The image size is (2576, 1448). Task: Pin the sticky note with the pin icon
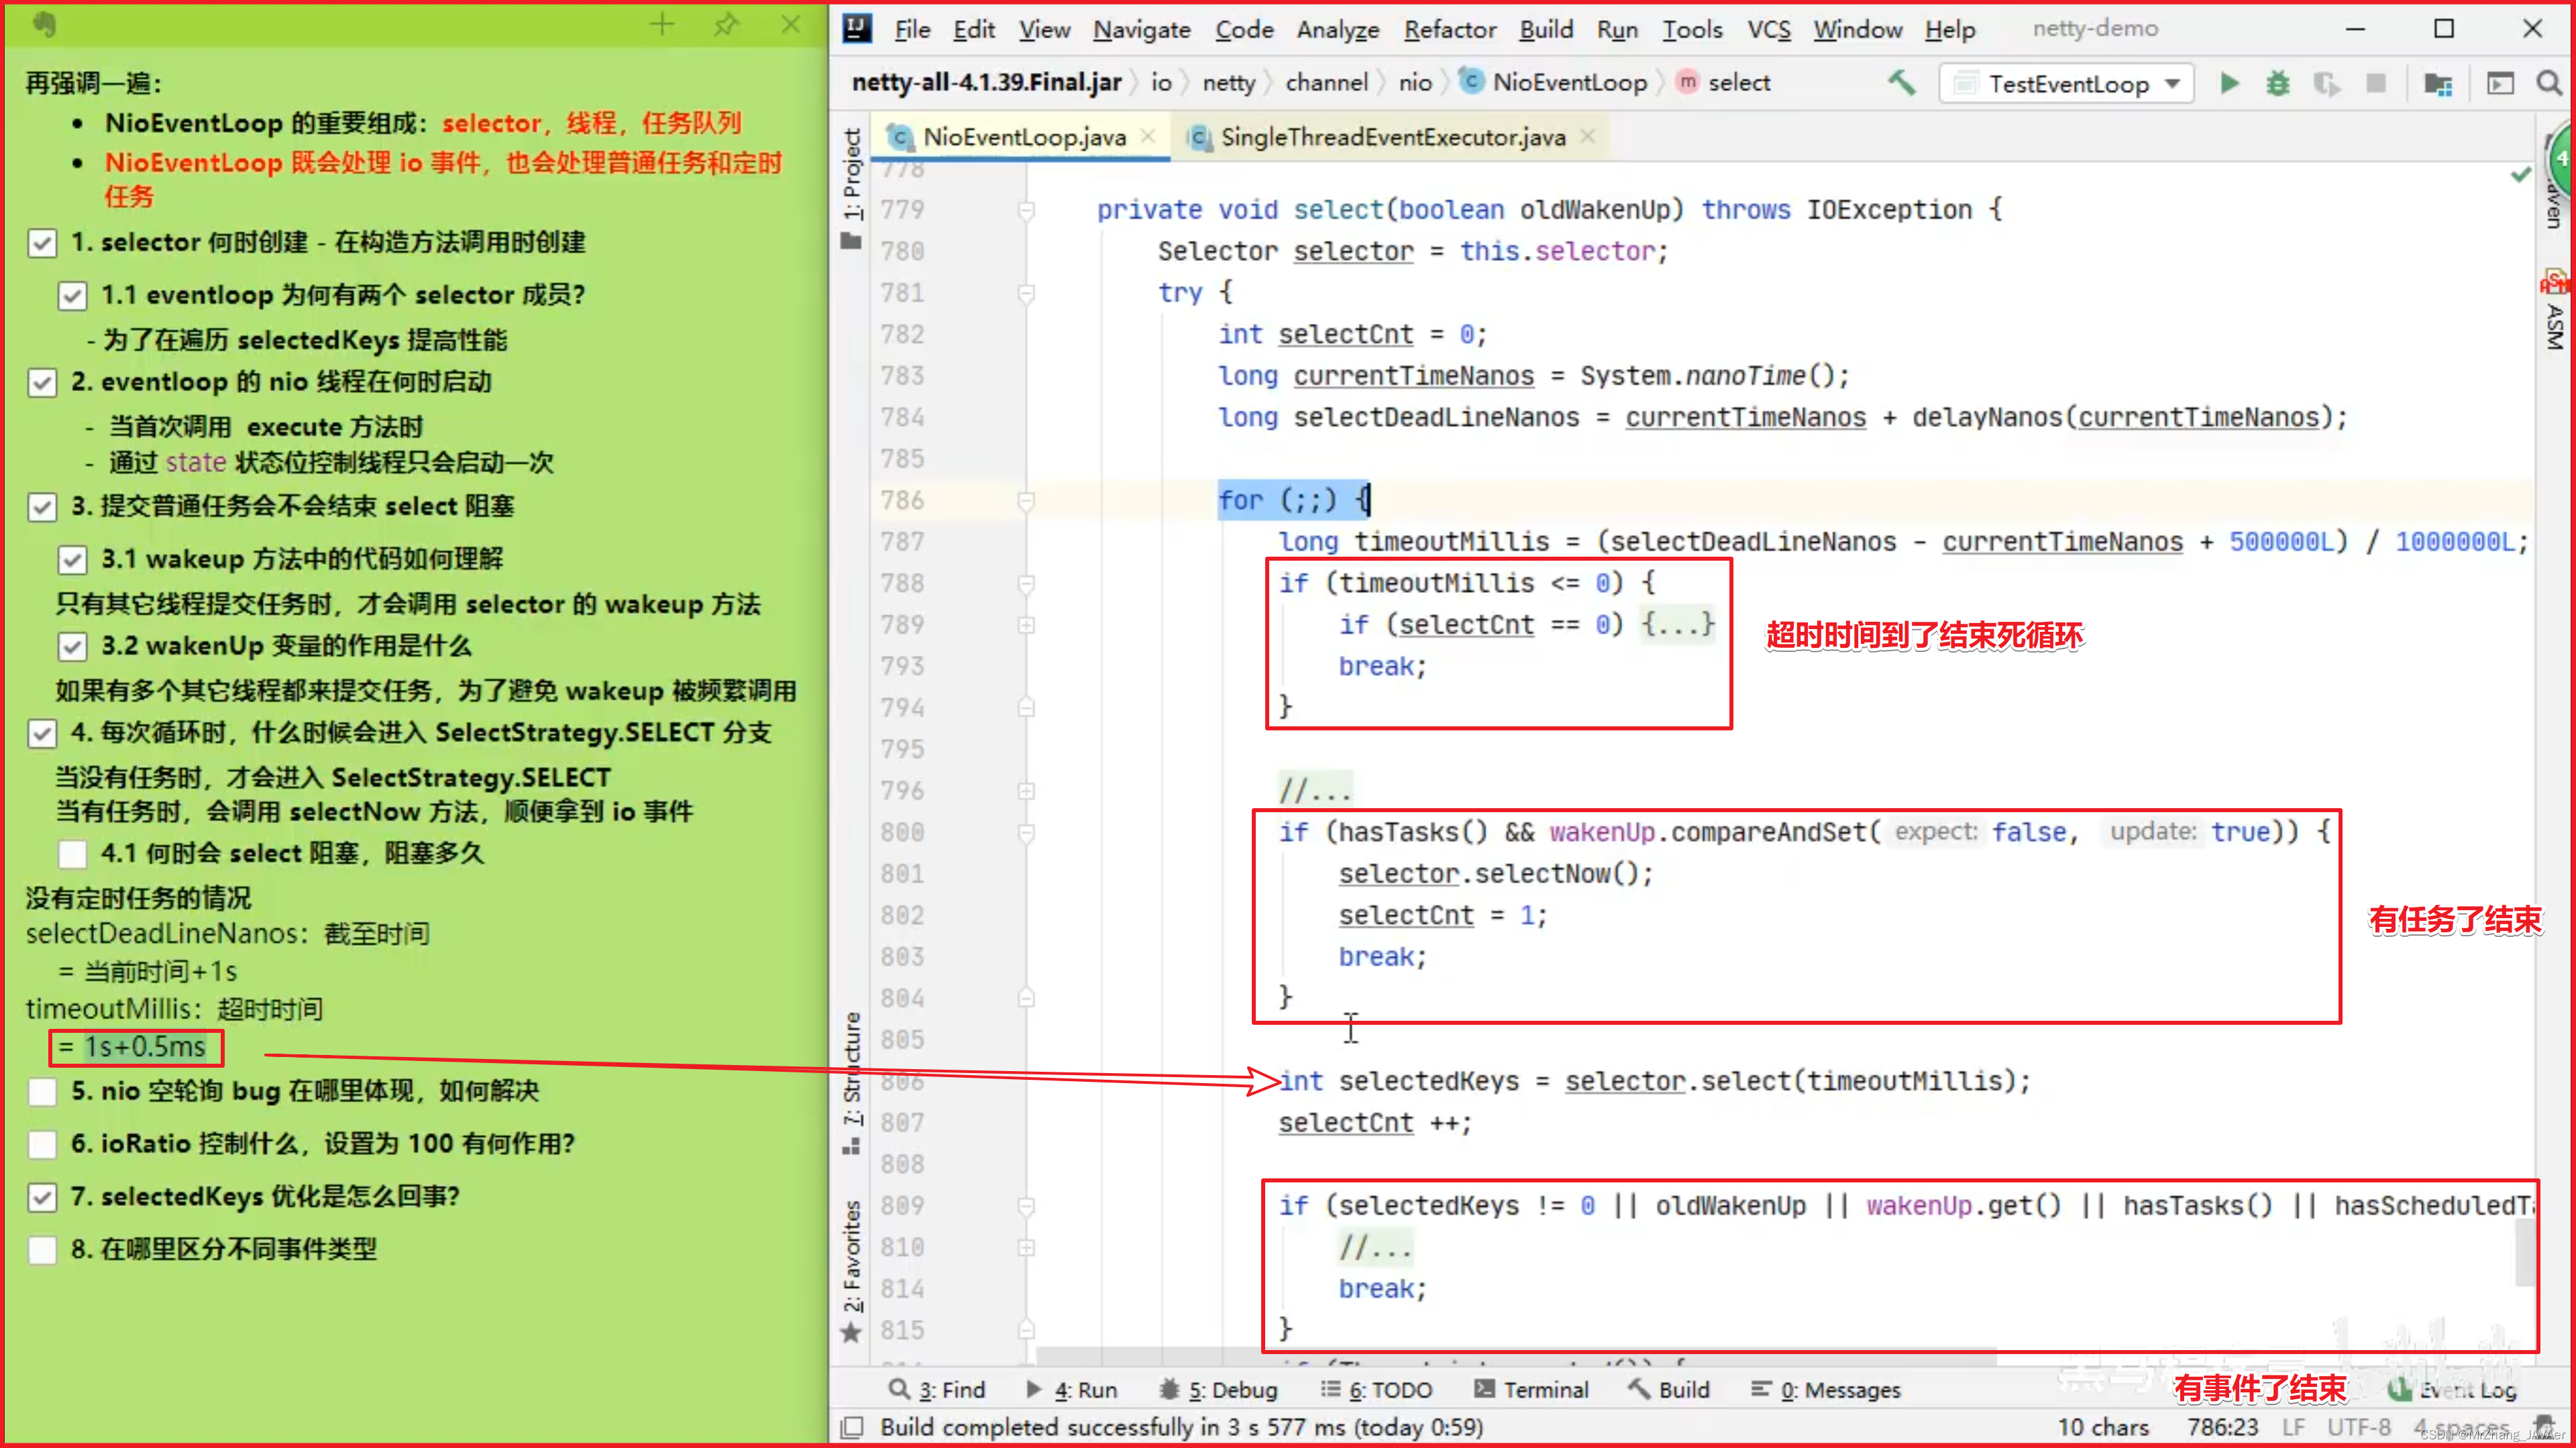pyautogui.click(x=726, y=25)
